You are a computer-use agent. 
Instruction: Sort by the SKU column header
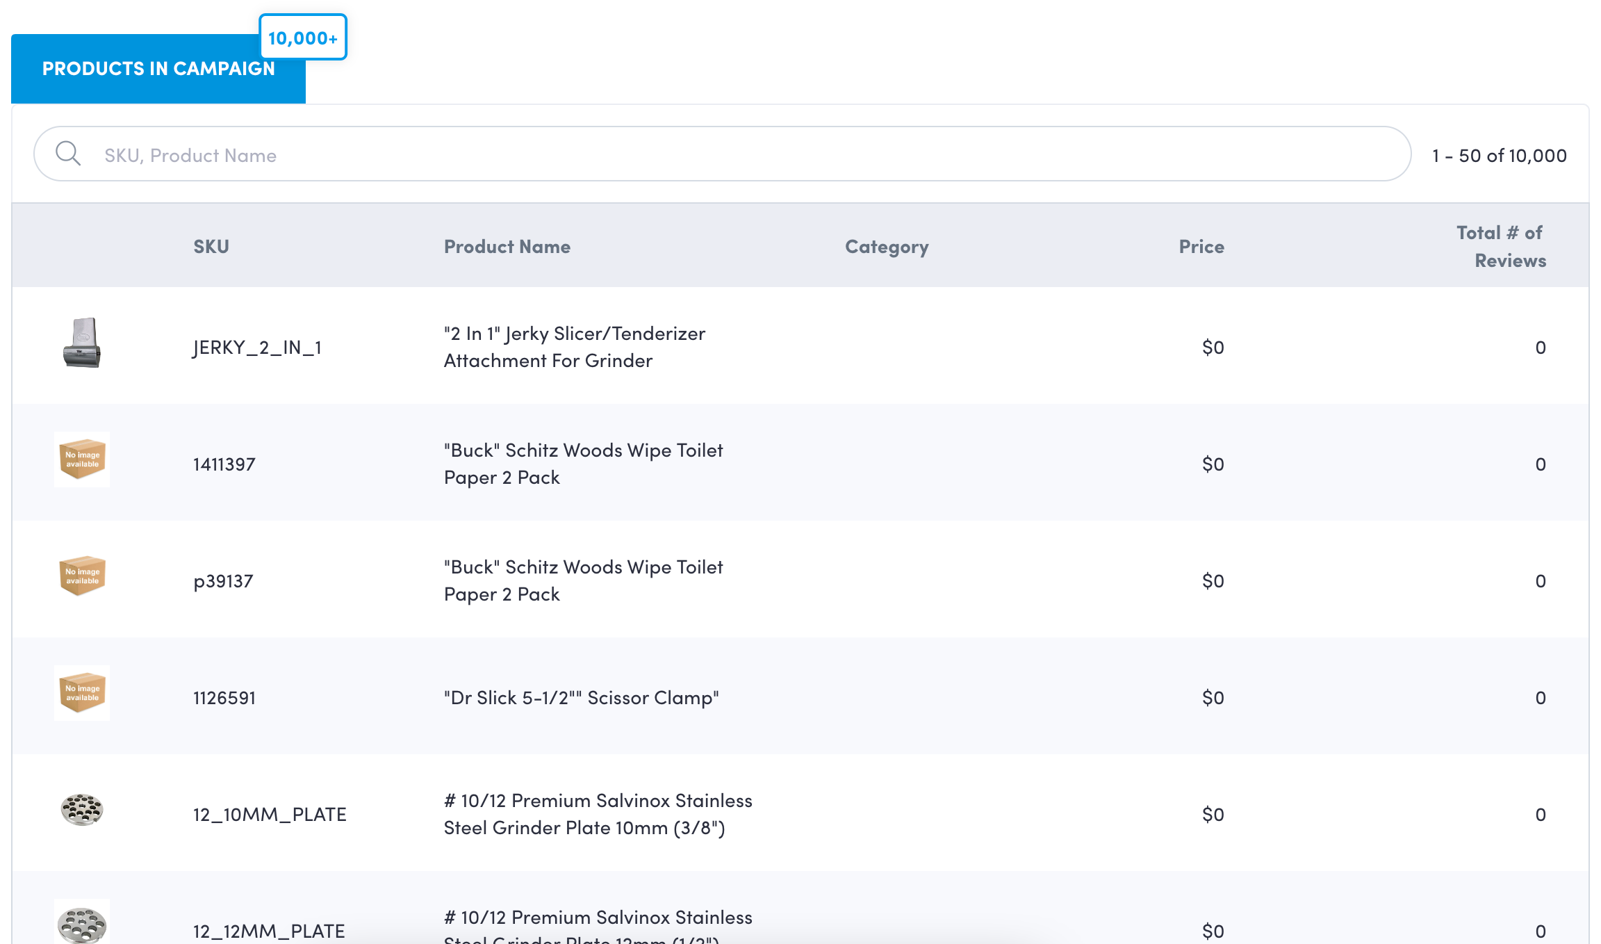tap(211, 247)
